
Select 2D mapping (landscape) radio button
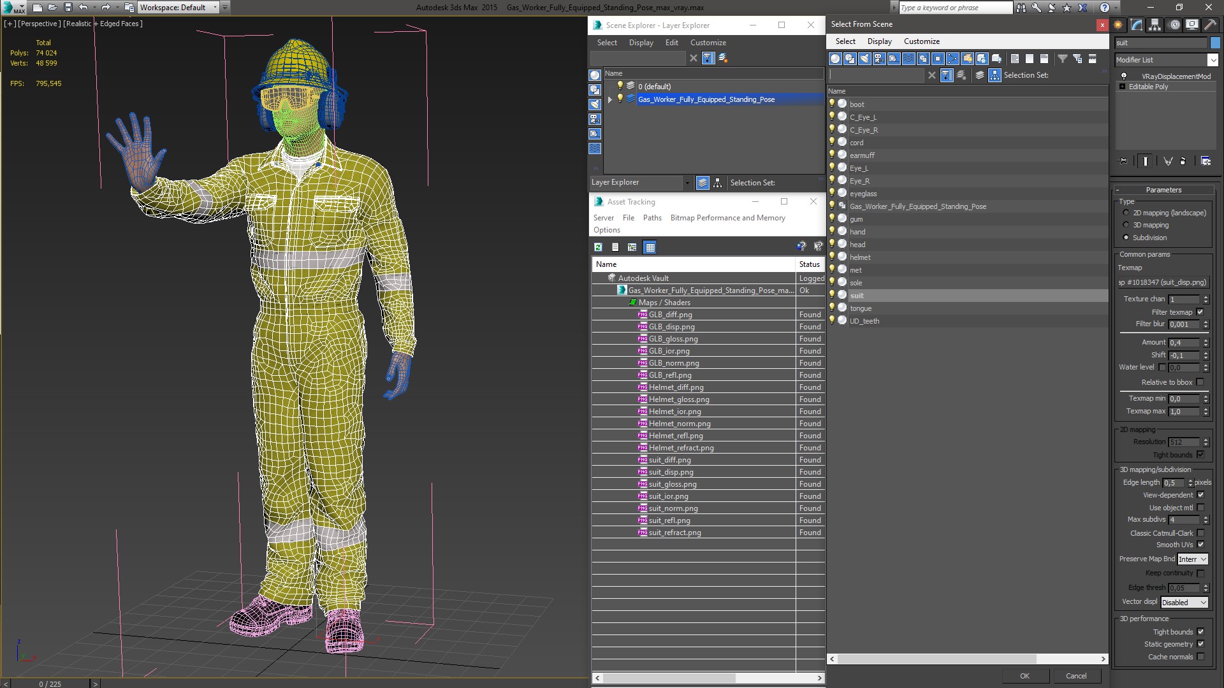click(1126, 213)
